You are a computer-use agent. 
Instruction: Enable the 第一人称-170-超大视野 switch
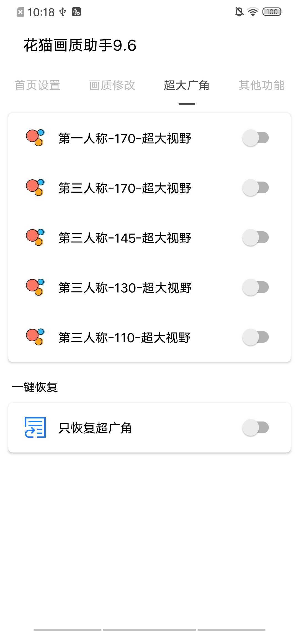click(x=256, y=138)
